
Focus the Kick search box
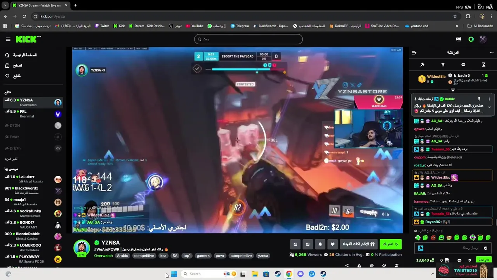click(x=248, y=39)
